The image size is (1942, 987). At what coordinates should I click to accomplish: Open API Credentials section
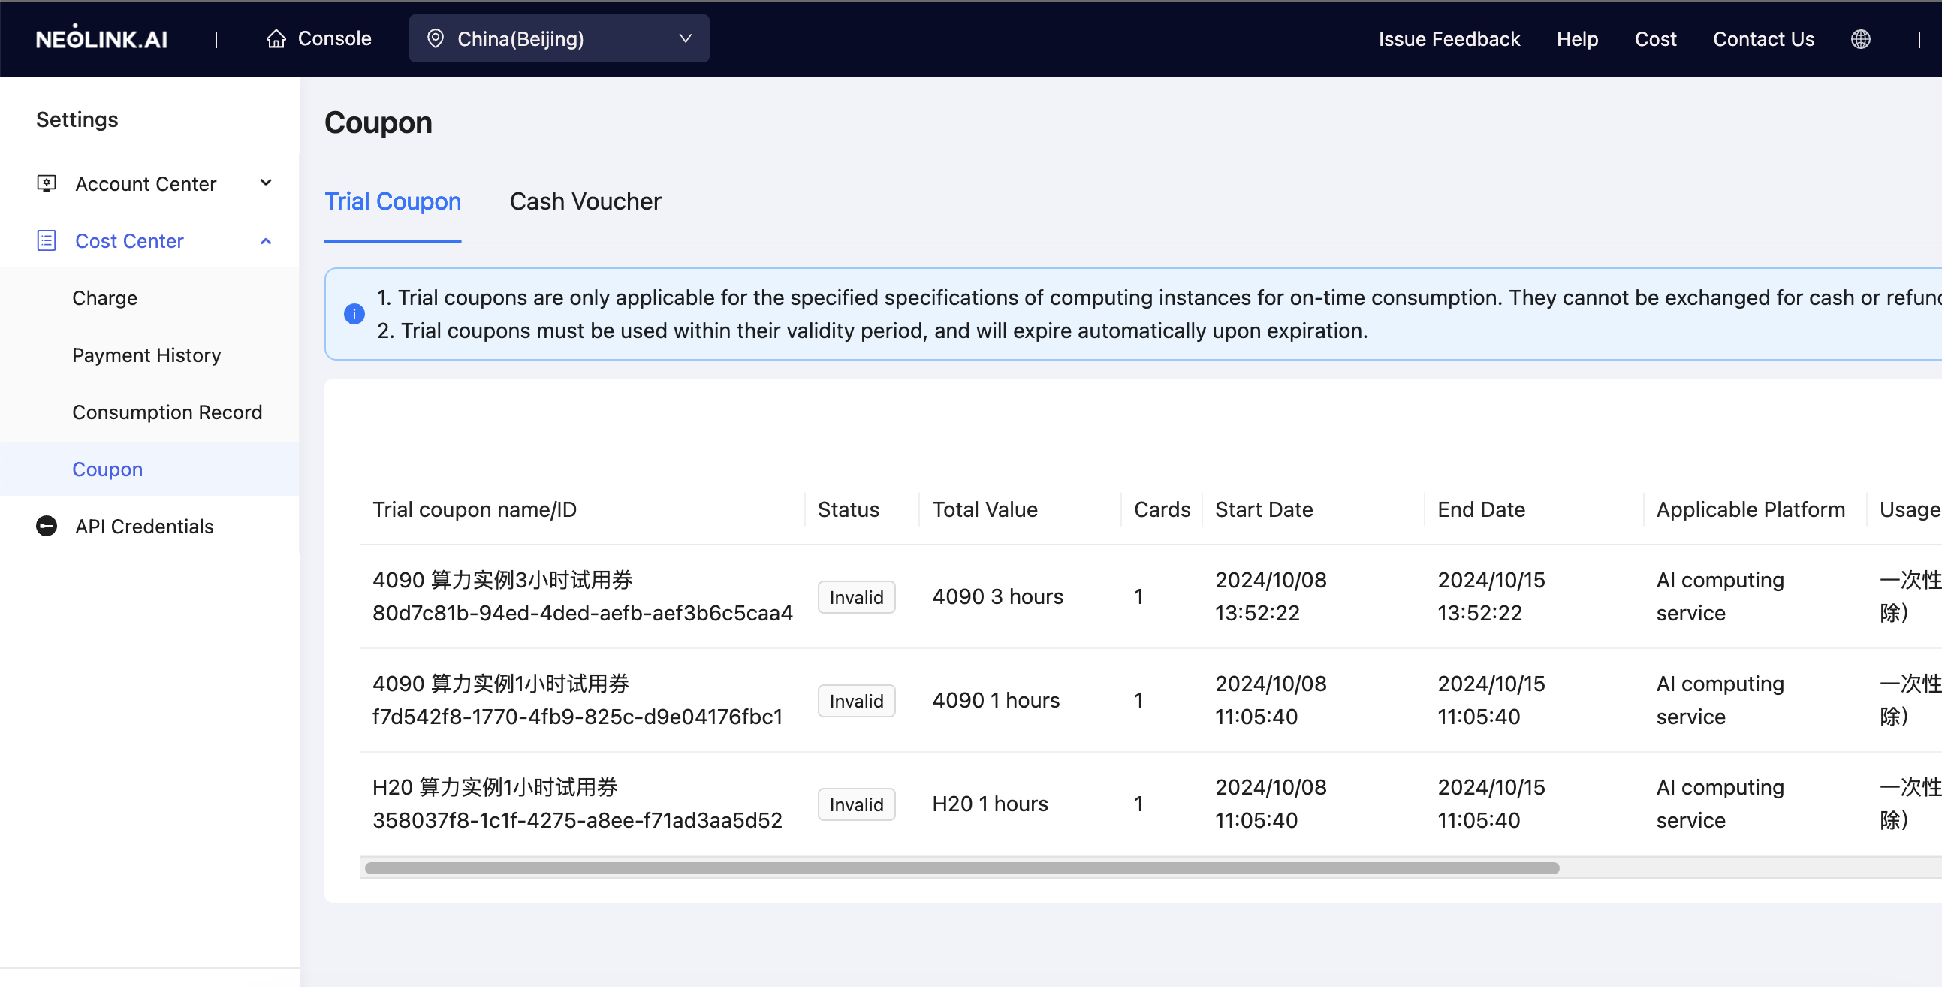point(144,526)
